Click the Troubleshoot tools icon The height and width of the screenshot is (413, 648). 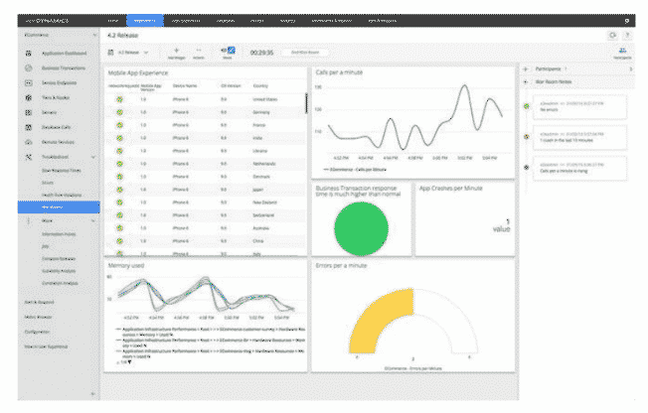[29, 157]
